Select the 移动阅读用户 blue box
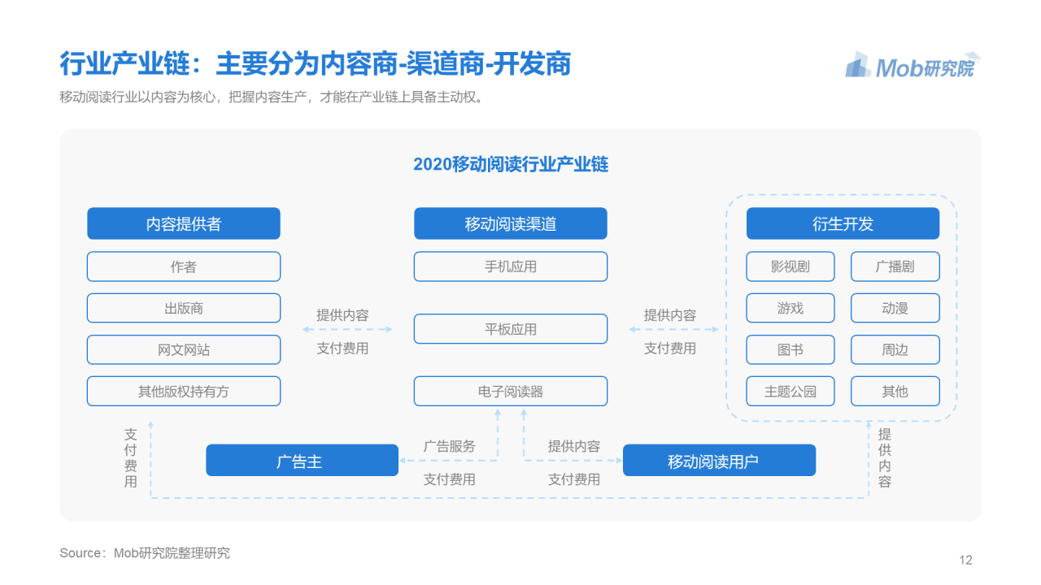1041x585 pixels. click(x=719, y=461)
